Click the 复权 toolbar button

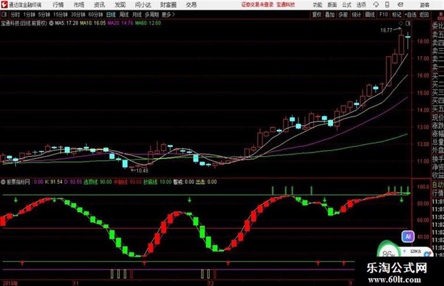tap(317, 15)
